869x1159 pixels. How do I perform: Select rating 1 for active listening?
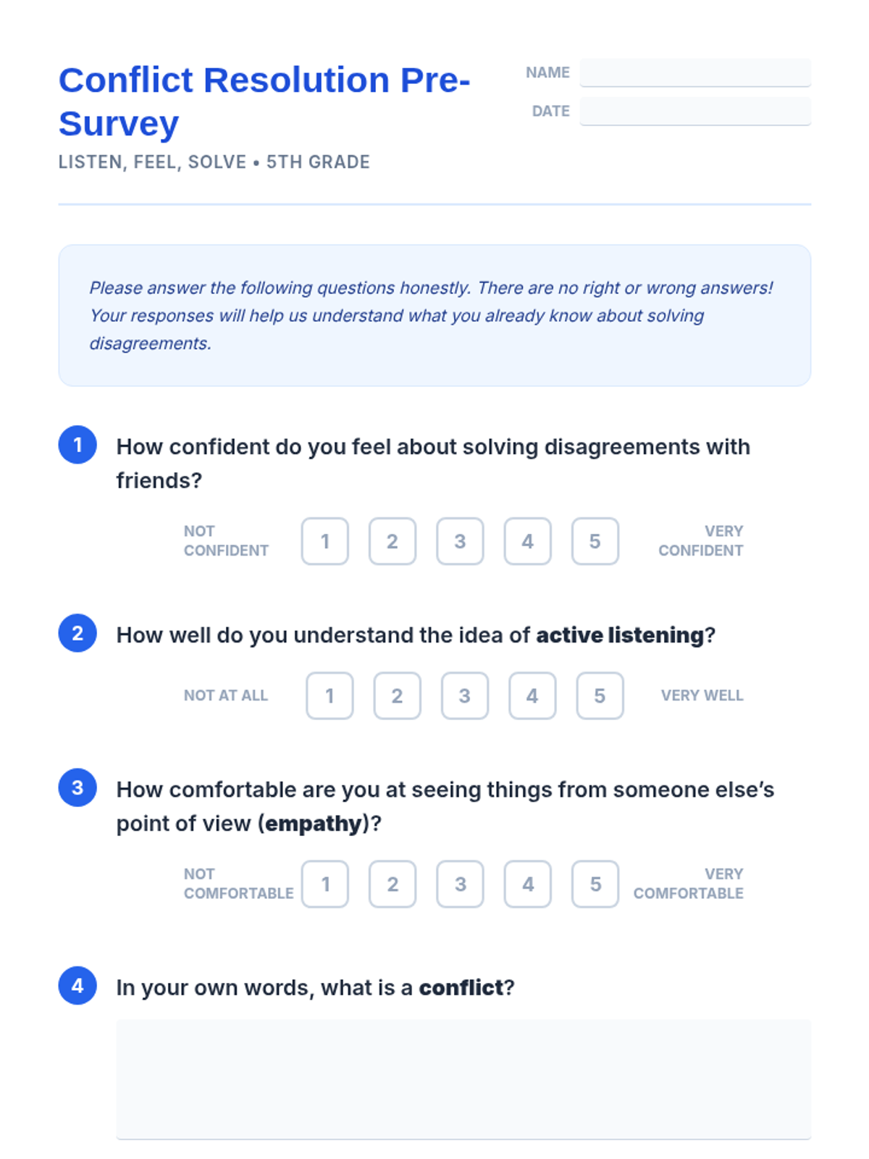click(329, 695)
